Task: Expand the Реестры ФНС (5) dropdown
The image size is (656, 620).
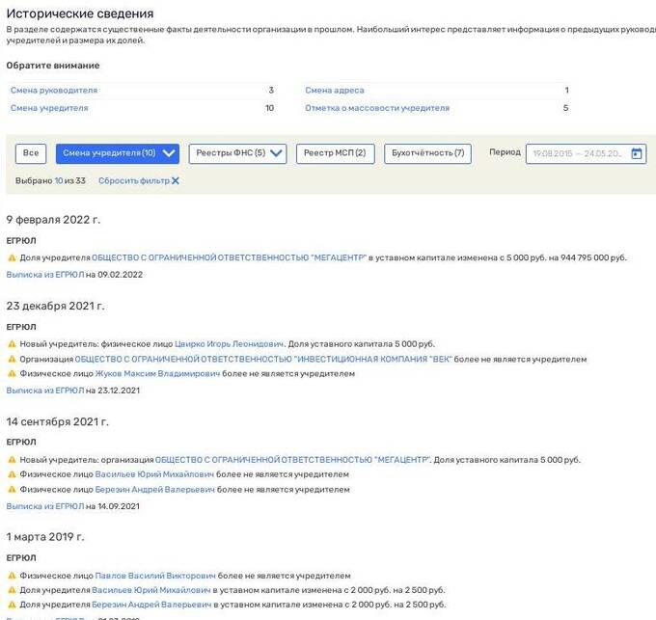Action: point(278,153)
